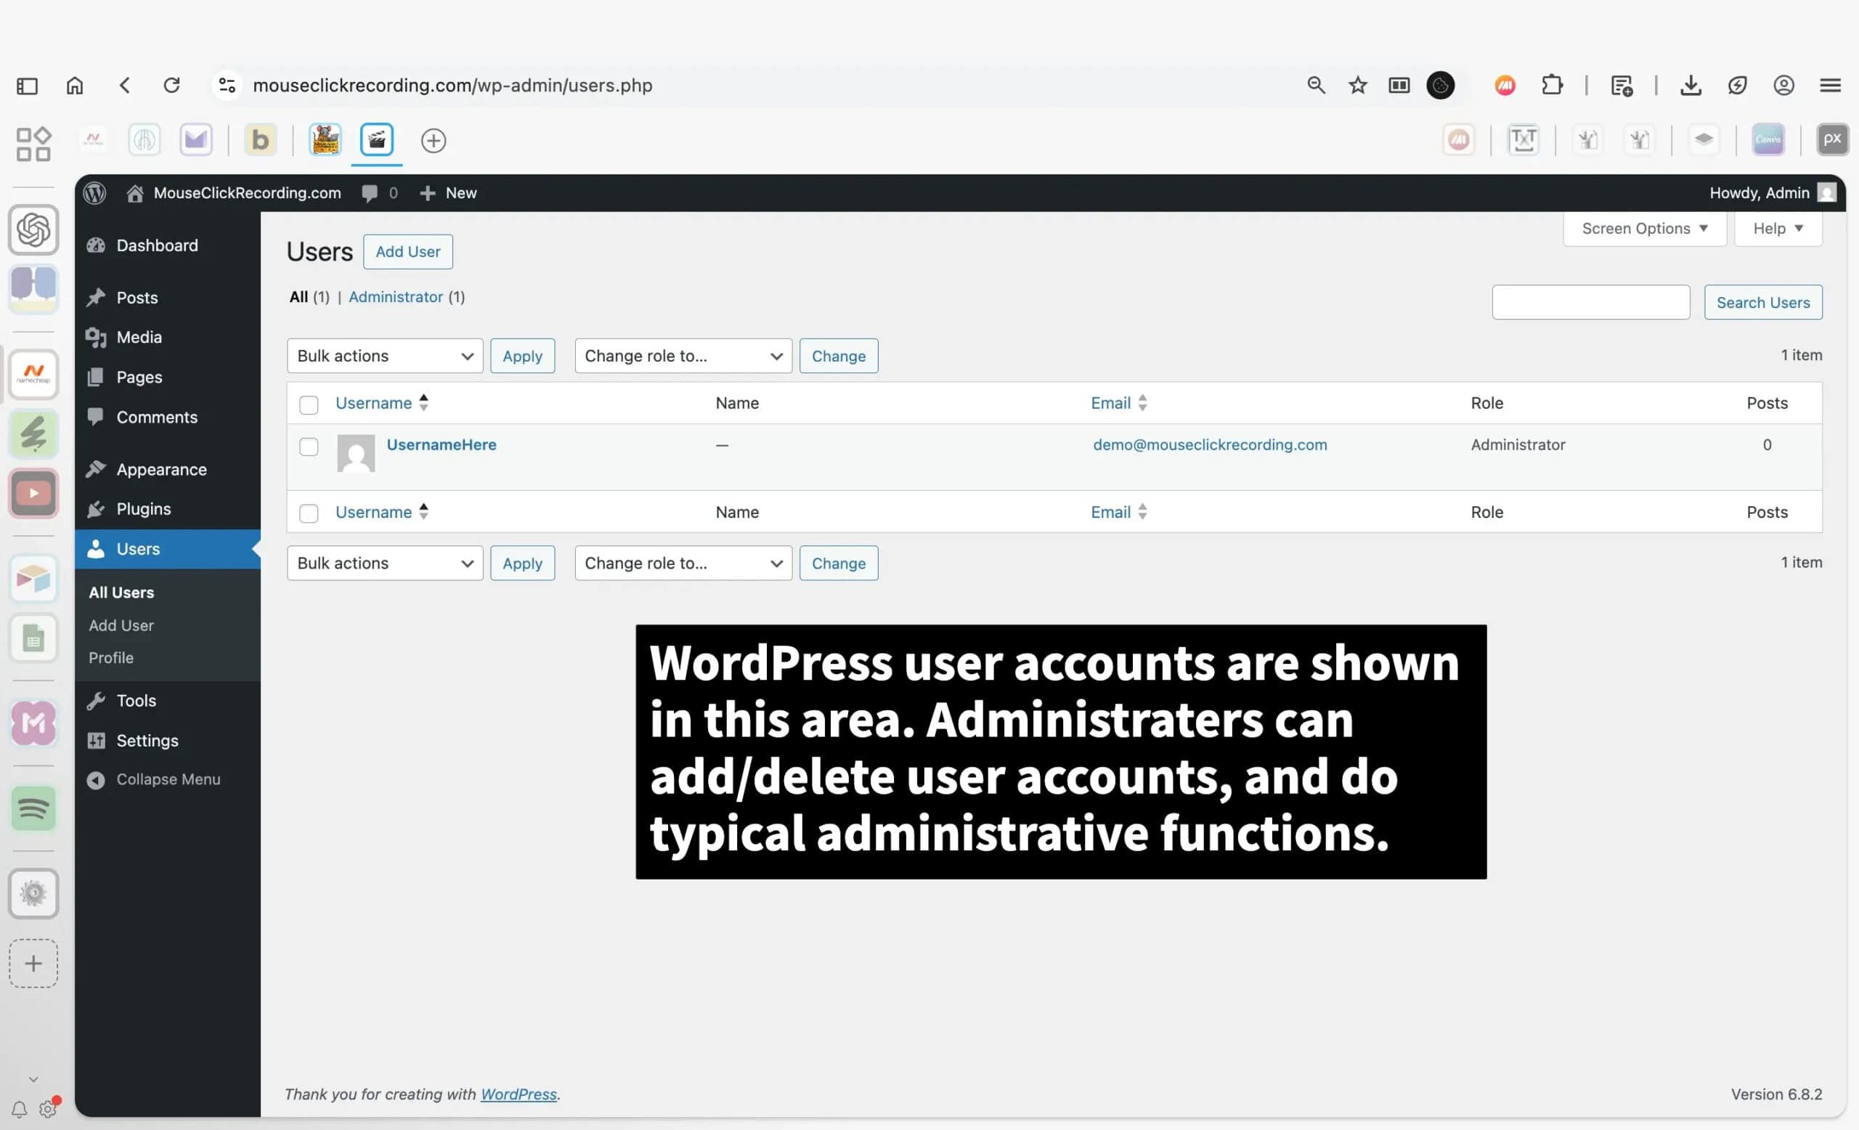Image resolution: width=1859 pixels, height=1130 pixels.
Task: Click the browser reload icon
Action: [172, 85]
